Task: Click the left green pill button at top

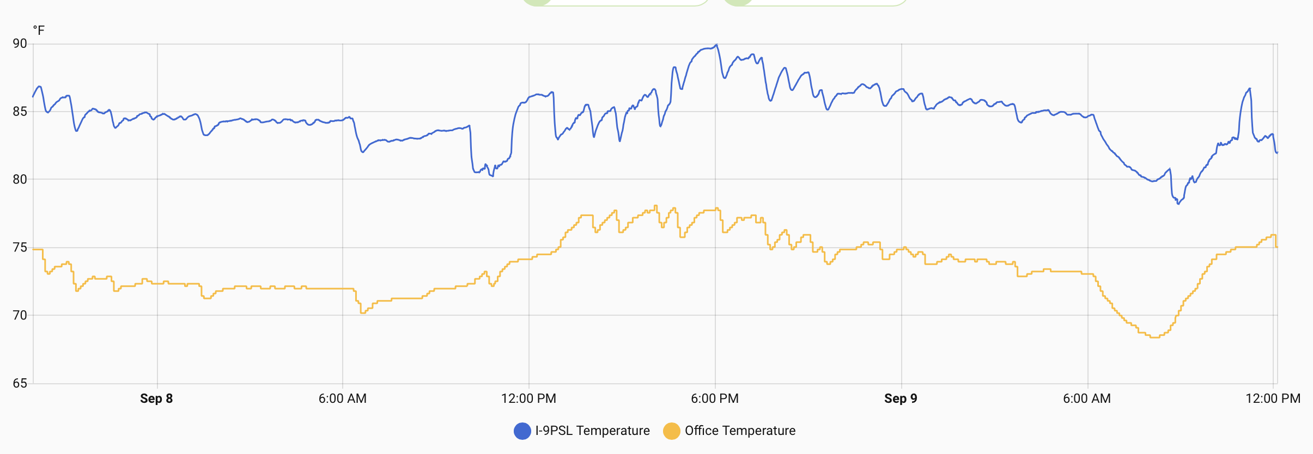Action: tap(616, 2)
